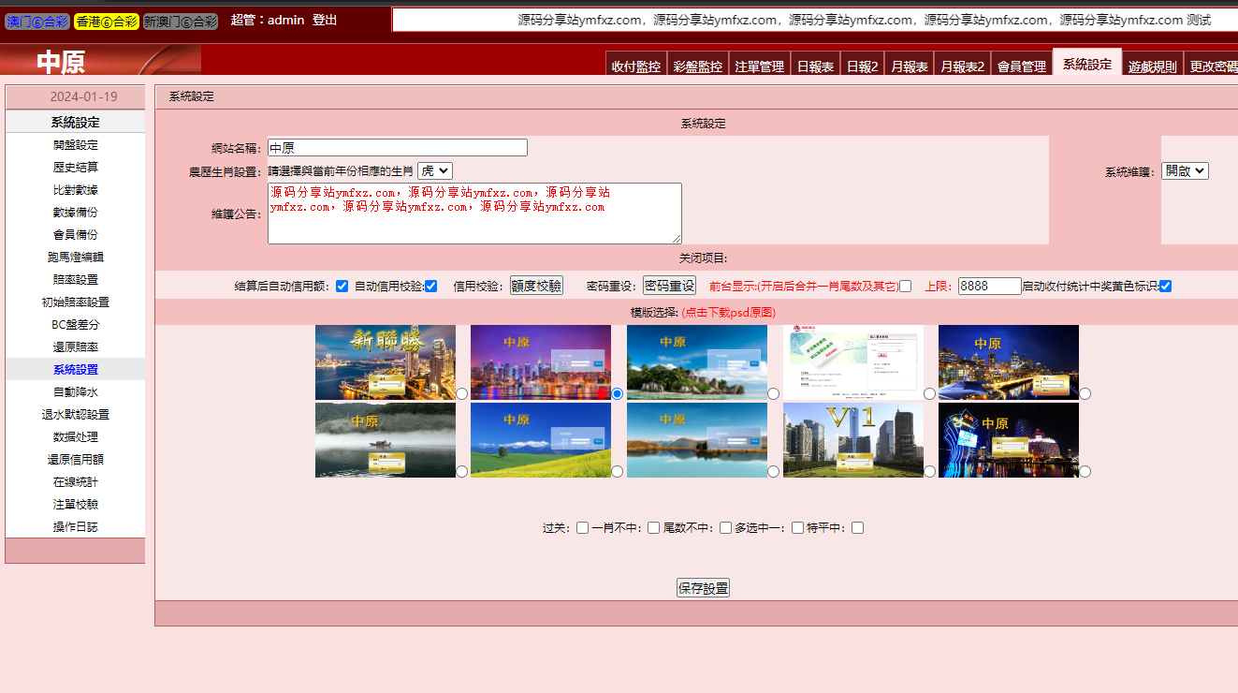Screen dimensions: 1238x693
Task: Pick the misty lake boat template thumbnail
Action: point(385,440)
